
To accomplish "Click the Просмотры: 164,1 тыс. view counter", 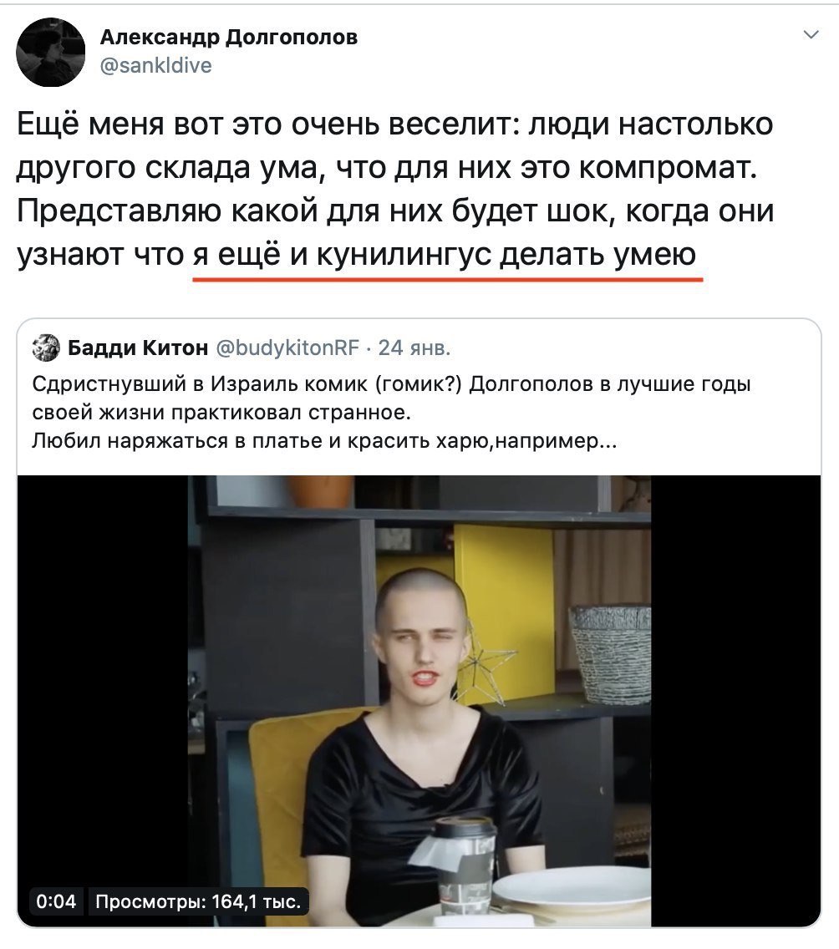I will [x=199, y=901].
